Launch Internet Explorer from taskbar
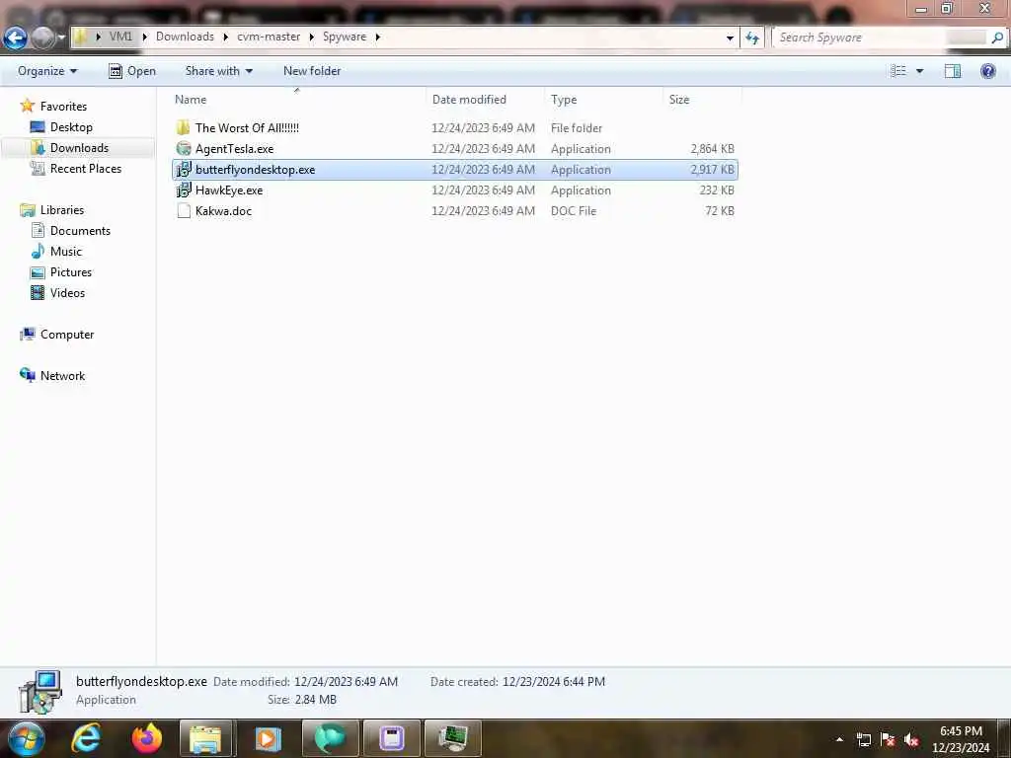The image size is (1011, 758). click(87, 738)
